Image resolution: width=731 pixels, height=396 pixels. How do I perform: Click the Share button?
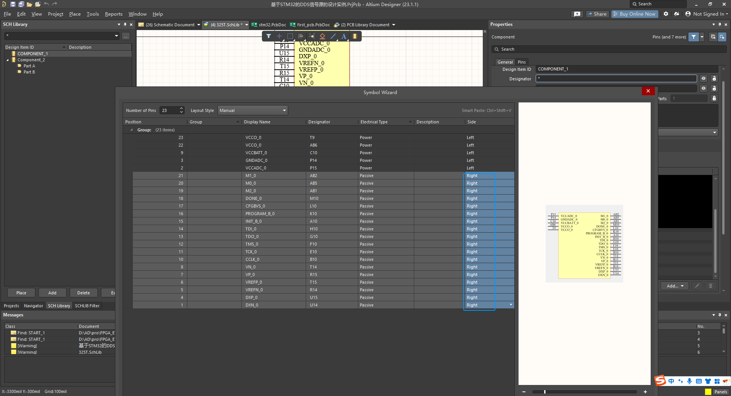click(x=597, y=14)
